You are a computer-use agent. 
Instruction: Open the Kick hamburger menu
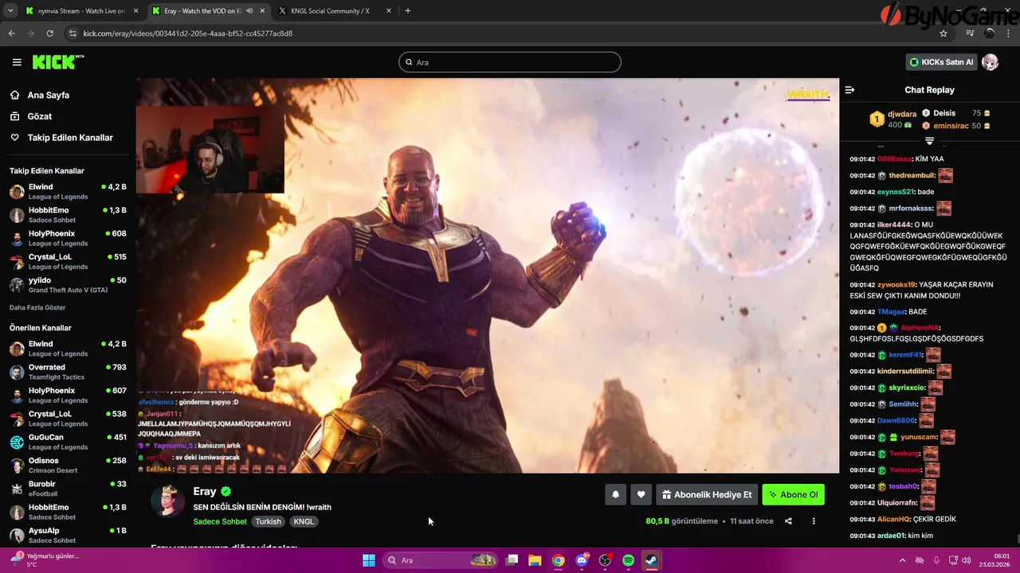coord(17,62)
